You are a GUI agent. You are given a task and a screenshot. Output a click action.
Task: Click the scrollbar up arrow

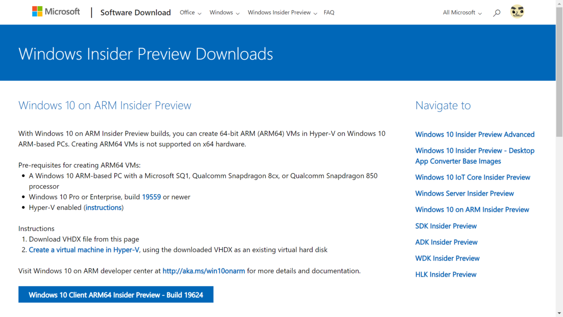(559, 4)
